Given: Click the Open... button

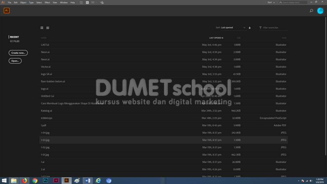Looking at the screenshot, I should tap(15, 61).
